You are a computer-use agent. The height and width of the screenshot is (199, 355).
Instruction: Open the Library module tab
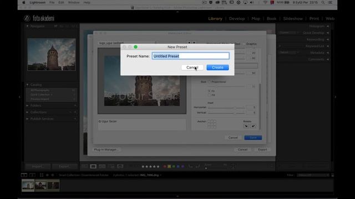pyautogui.click(x=215, y=19)
